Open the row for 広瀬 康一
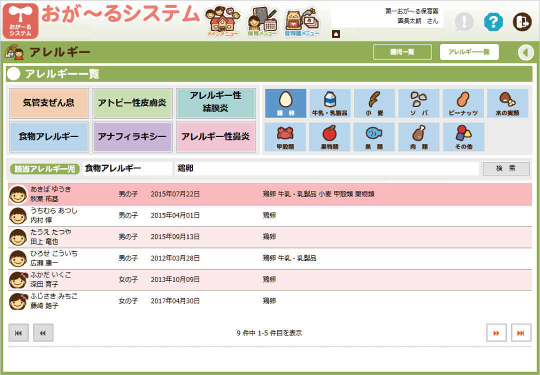The width and height of the screenshot is (540, 375). point(270,258)
